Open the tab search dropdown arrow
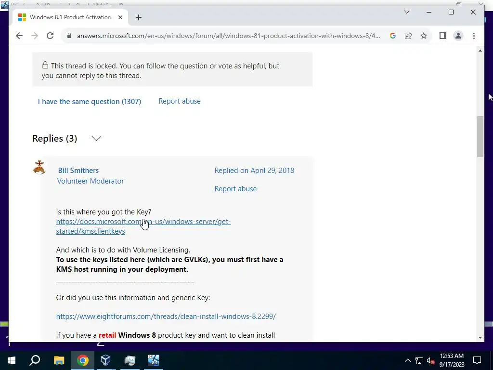This screenshot has width=493, height=370. coord(407,12)
